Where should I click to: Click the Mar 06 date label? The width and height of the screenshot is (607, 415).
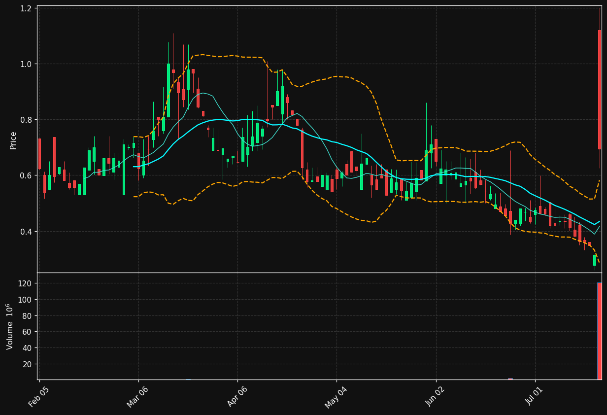(137, 397)
